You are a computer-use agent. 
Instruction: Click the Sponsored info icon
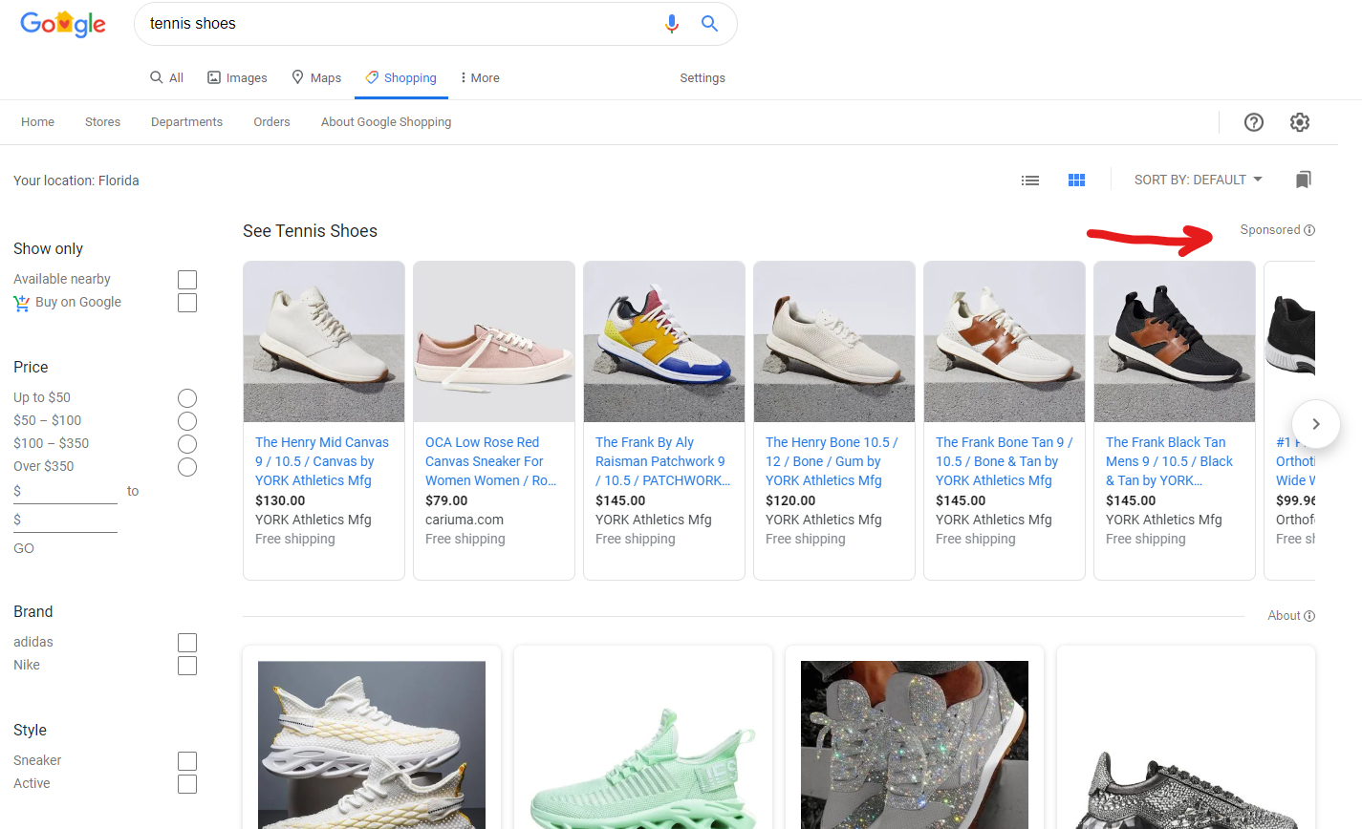coord(1309,230)
